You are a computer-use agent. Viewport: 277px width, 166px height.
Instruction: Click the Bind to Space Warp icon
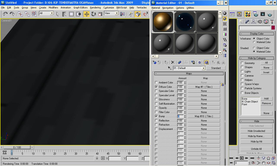tap(34, 14)
